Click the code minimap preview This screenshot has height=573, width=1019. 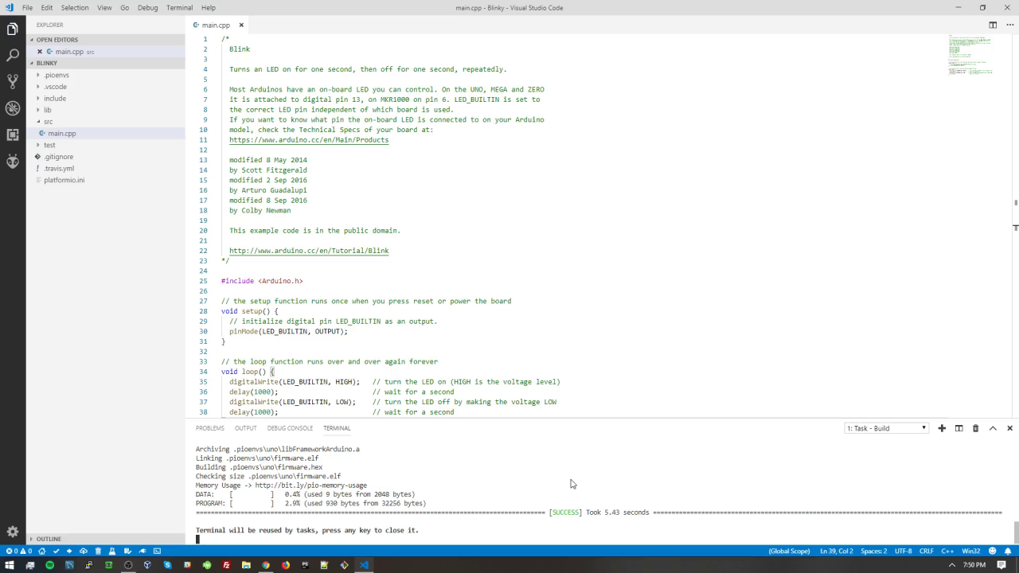971,56
